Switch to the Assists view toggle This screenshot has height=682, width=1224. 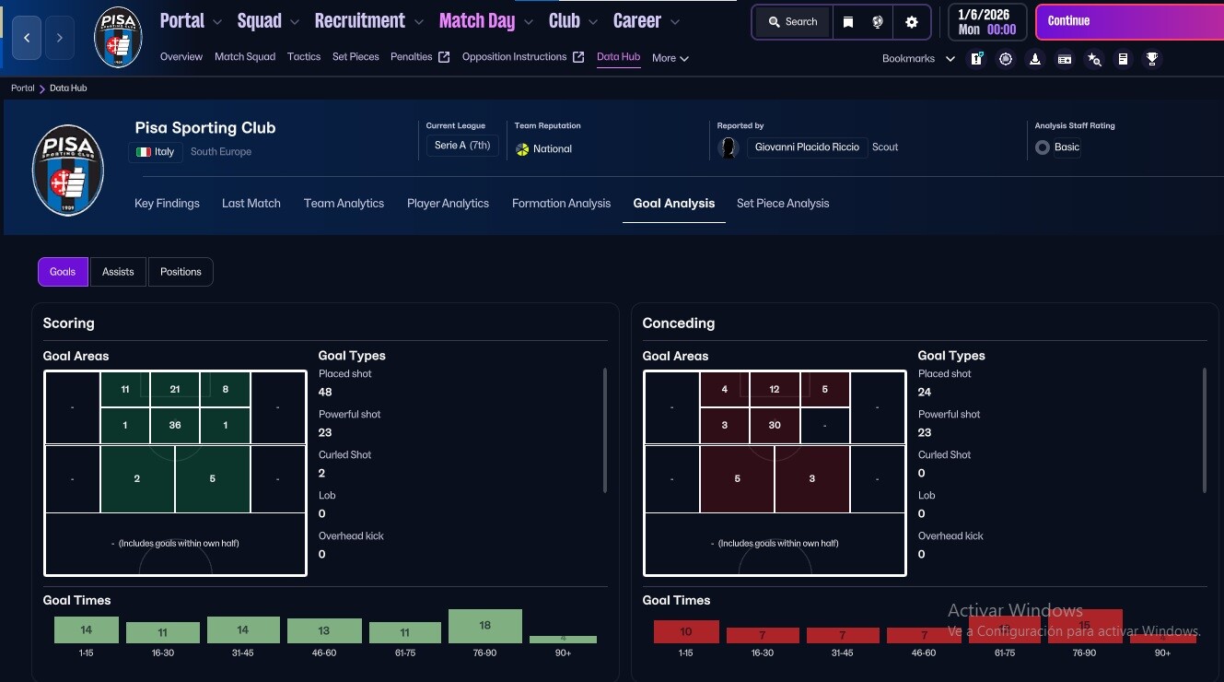[118, 272]
